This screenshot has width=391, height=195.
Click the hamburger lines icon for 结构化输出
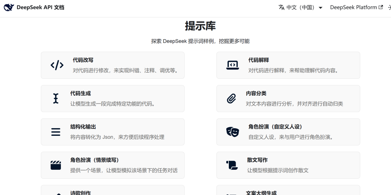tap(56, 132)
